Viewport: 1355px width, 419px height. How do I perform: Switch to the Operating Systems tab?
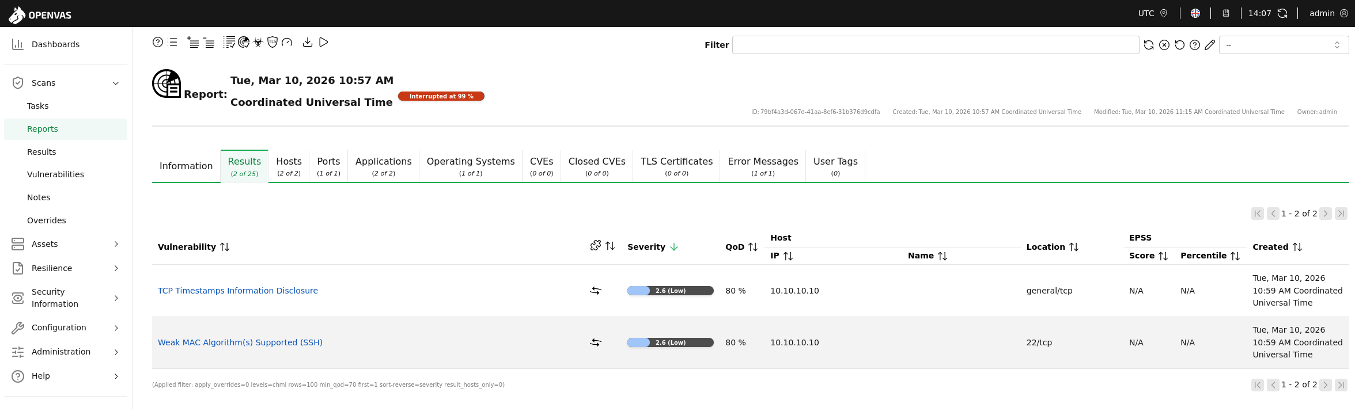pos(471,166)
